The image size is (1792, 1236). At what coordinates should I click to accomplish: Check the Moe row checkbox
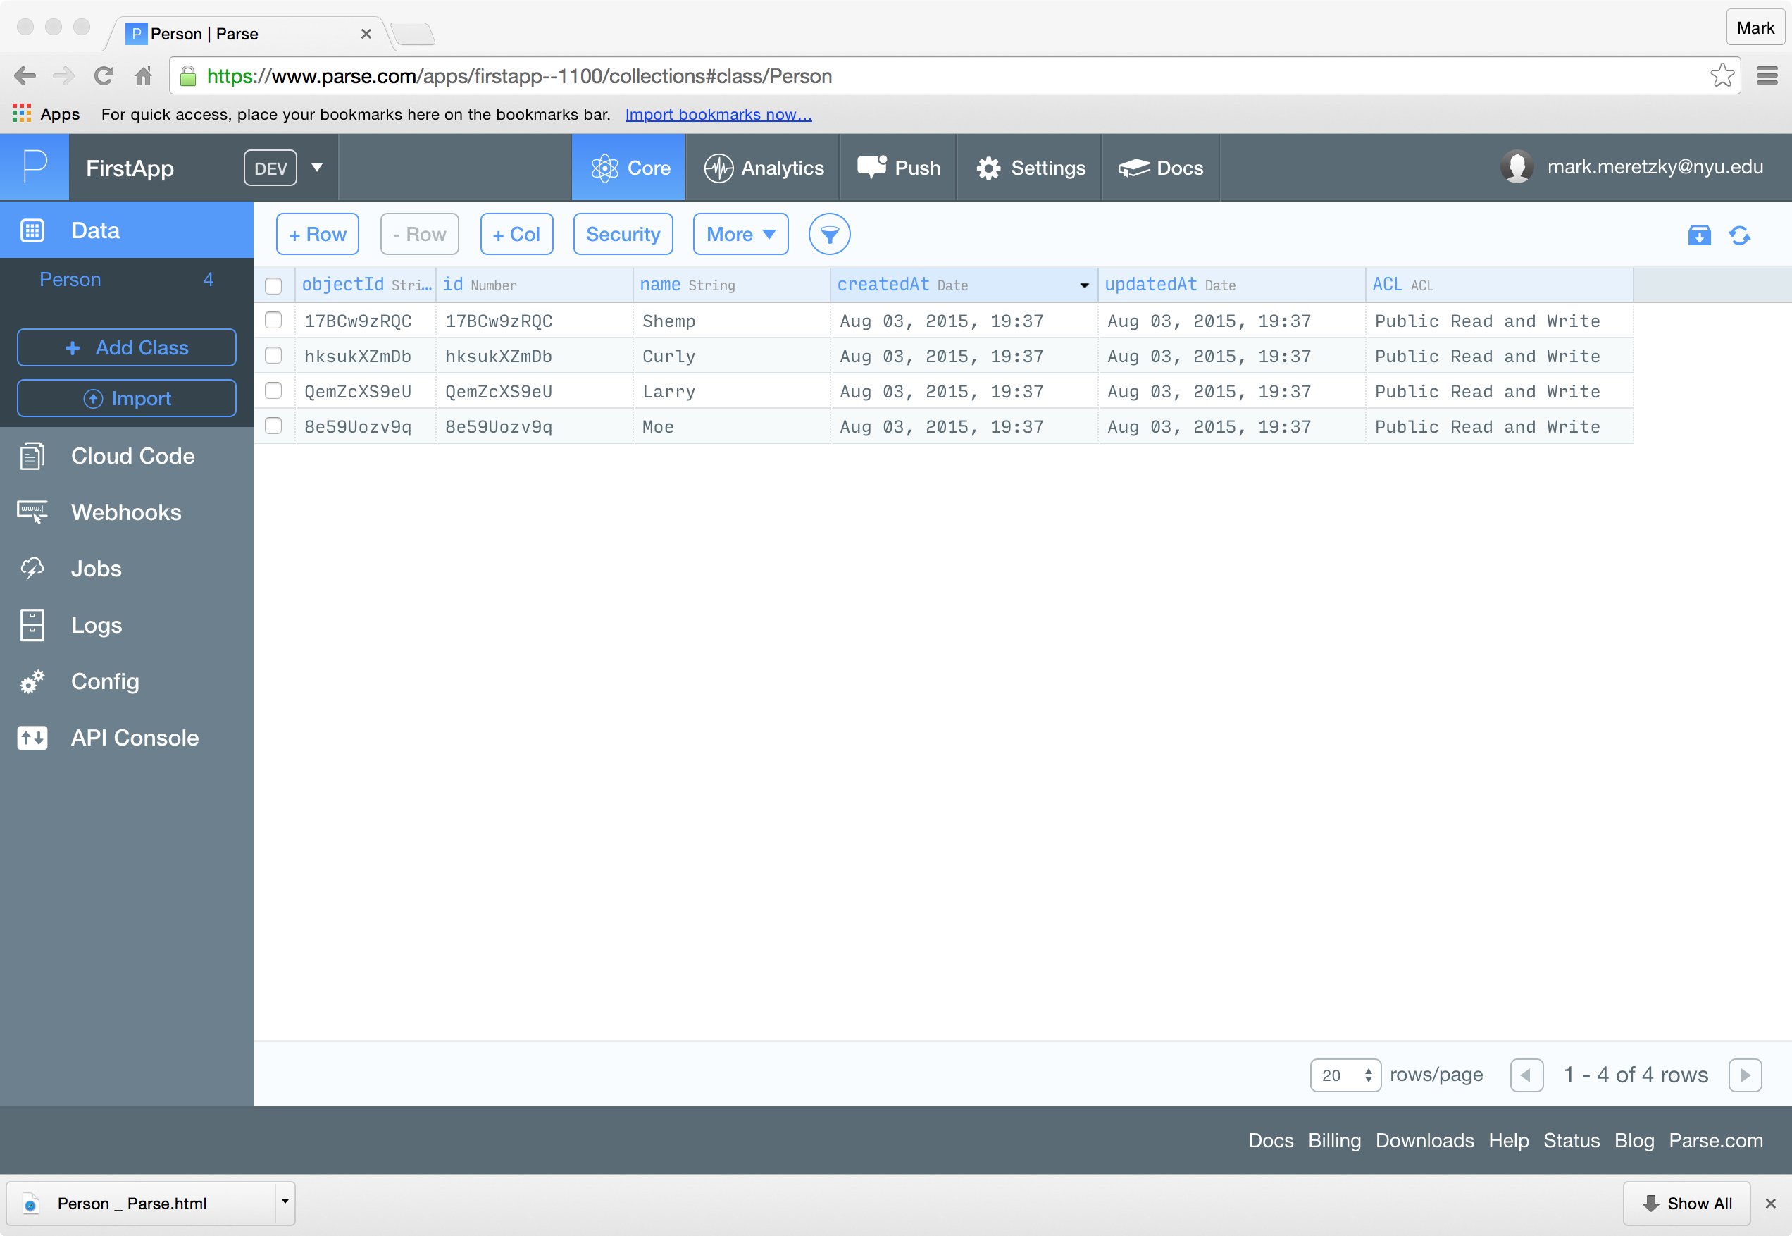pos(273,427)
